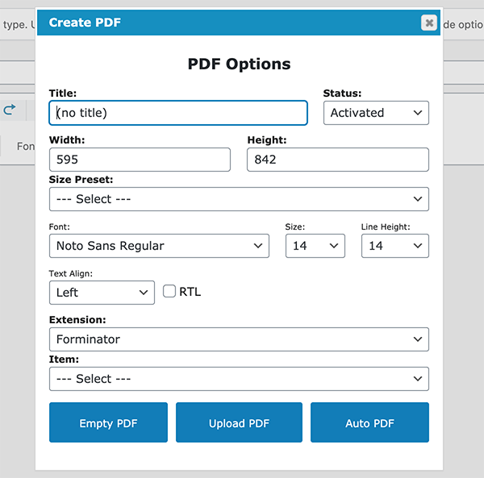The height and width of the screenshot is (478, 484).
Task: Open the Size Preset dropdown
Action: (x=239, y=199)
